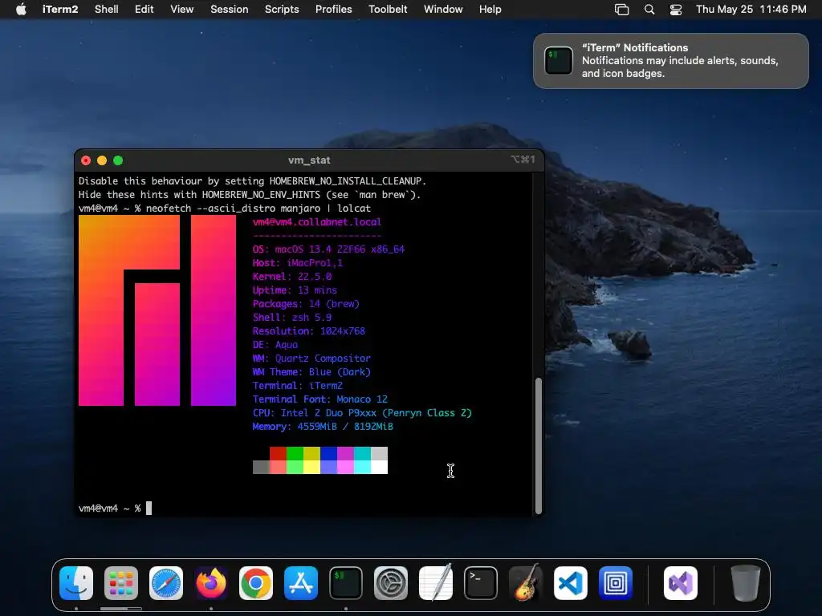Click the vm4@vm4.collabnet.local hostname text
The width and height of the screenshot is (822, 616).
tap(317, 222)
